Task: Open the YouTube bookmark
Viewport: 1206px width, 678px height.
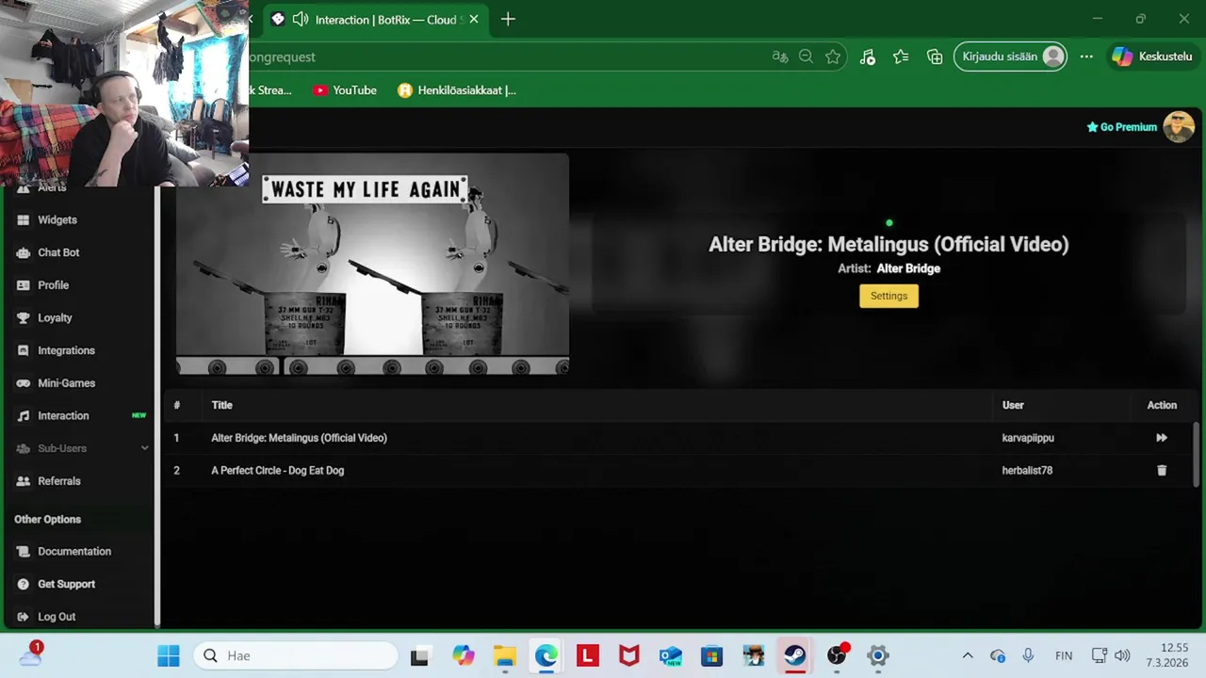Action: [x=345, y=90]
